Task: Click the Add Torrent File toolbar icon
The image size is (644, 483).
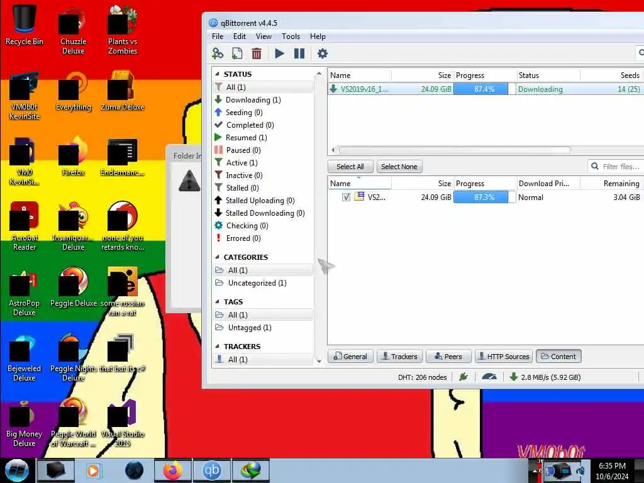Action: click(237, 53)
